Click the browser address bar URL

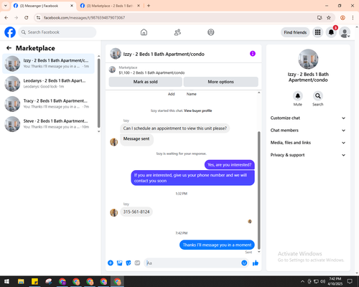tap(84, 17)
